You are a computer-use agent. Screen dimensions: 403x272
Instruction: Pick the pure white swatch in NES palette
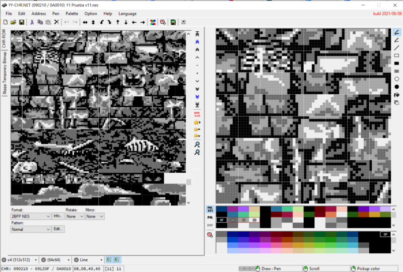pos(221,247)
